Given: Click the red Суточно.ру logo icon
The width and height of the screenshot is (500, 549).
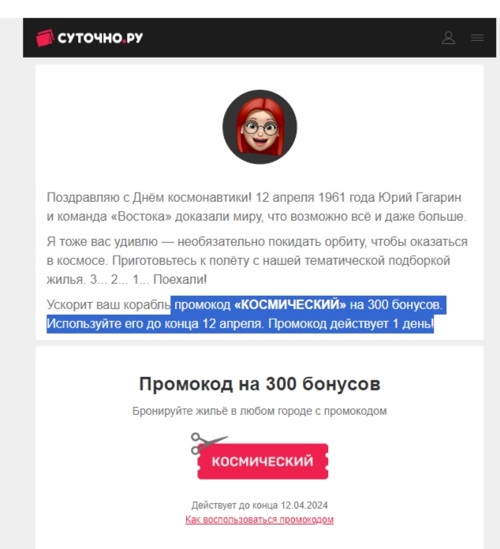Looking at the screenshot, I should click(x=45, y=38).
